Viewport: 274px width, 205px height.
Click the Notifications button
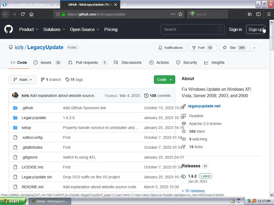(170, 48)
